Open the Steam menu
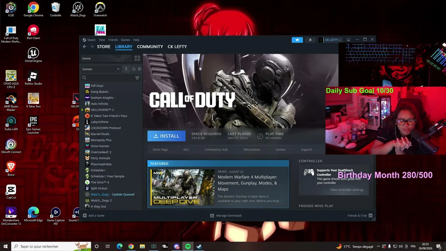Image resolution: width=446 pixels, height=251 pixels. pos(91,40)
